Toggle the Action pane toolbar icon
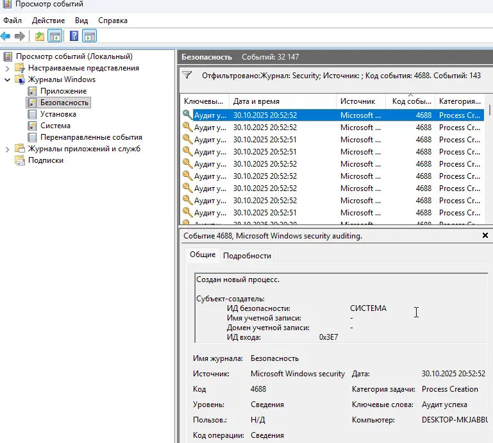The width and height of the screenshot is (493, 443). [x=89, y=36]
